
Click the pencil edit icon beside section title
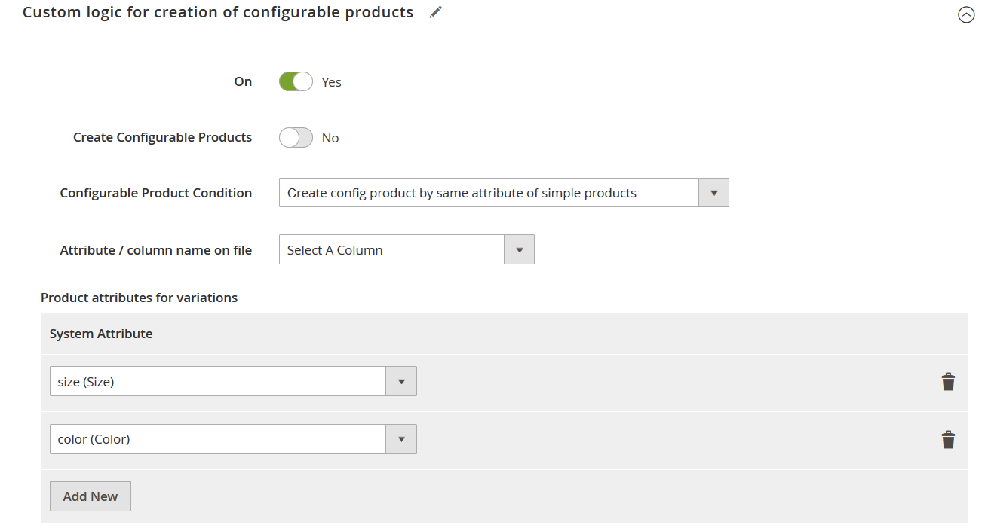[x=435, y=13]
